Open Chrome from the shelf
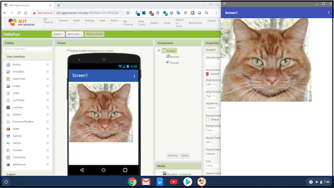Viewport: 334px width, 188px height. coord(132,182)
